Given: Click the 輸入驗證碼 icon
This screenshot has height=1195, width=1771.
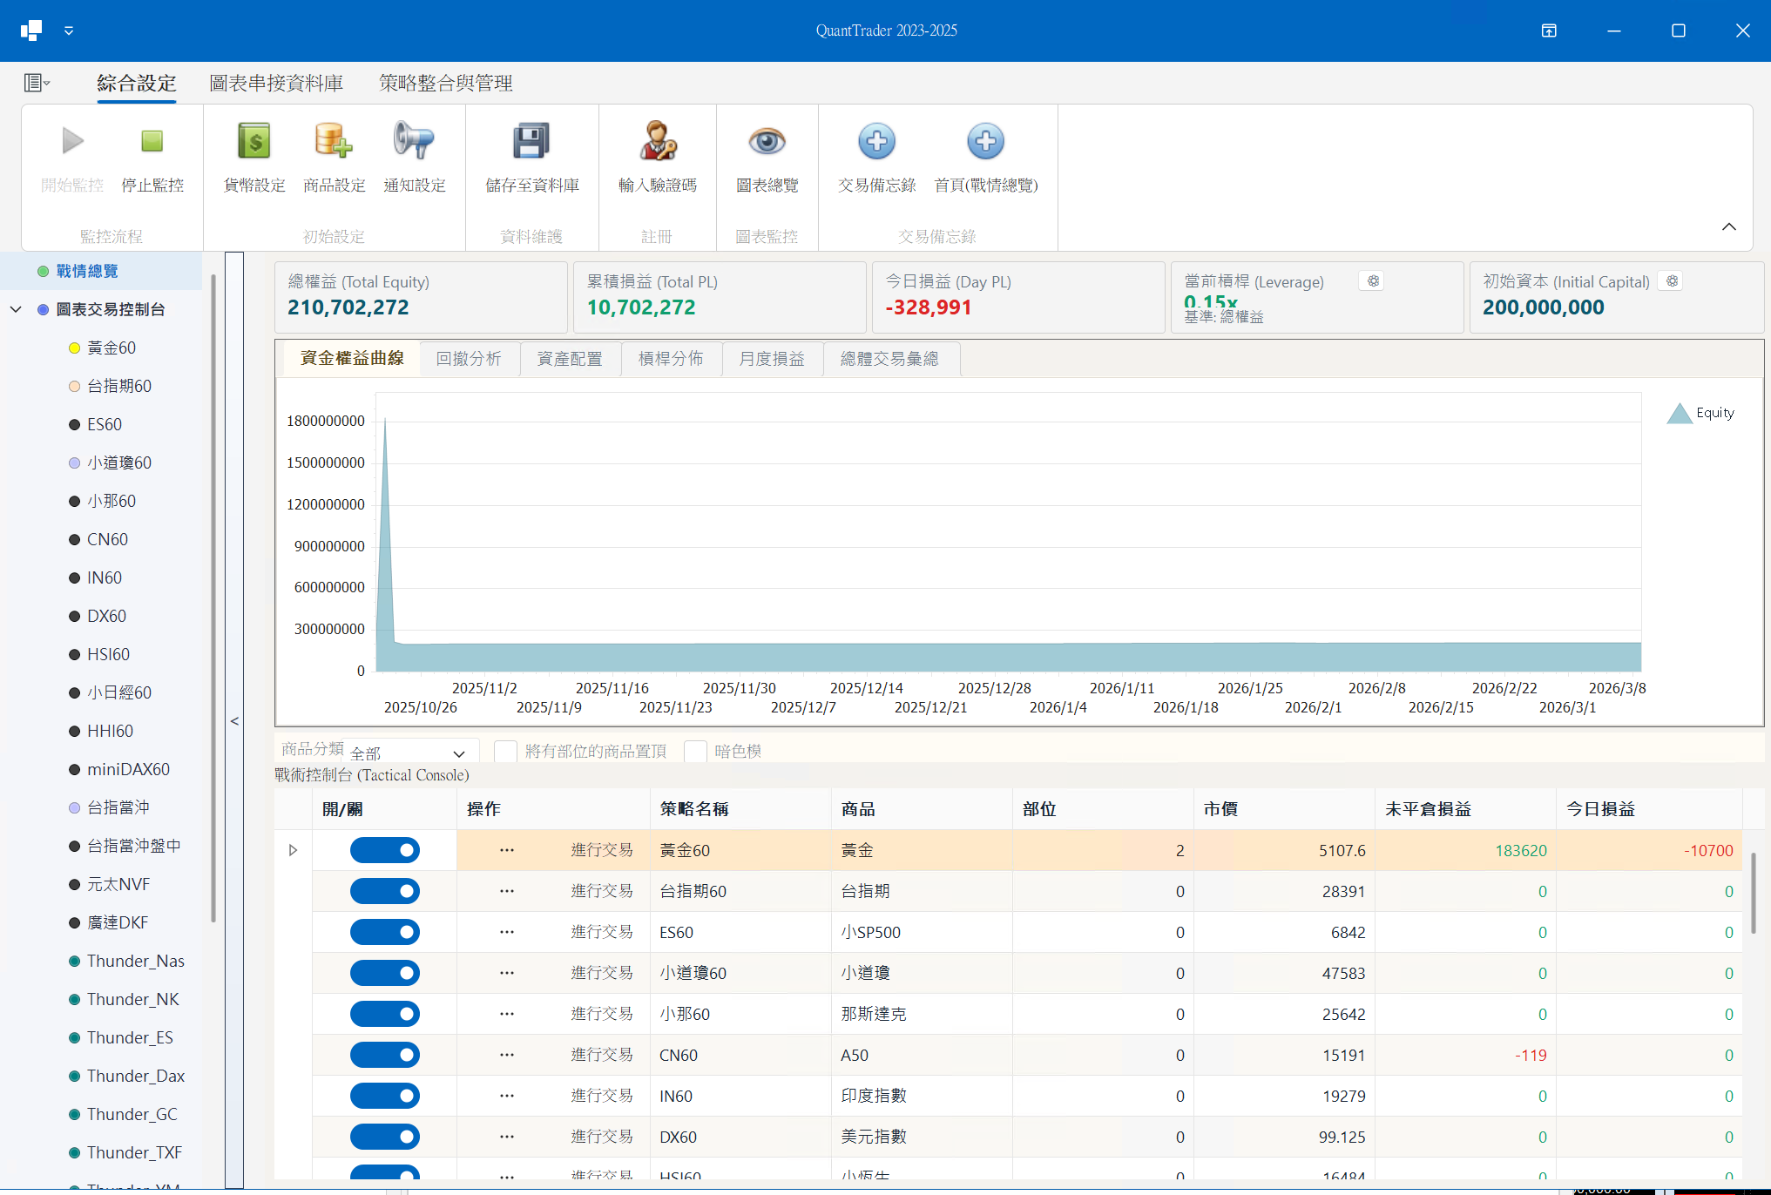Looking at the screenshot, I should [658, 141].
